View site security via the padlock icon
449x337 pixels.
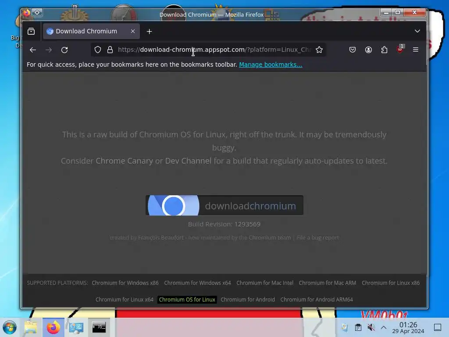pyautogui.click(x=110, y=50)
